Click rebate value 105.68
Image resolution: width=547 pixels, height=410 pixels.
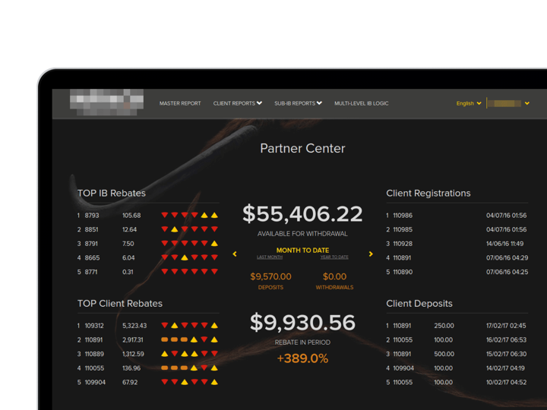pos(131,216)
